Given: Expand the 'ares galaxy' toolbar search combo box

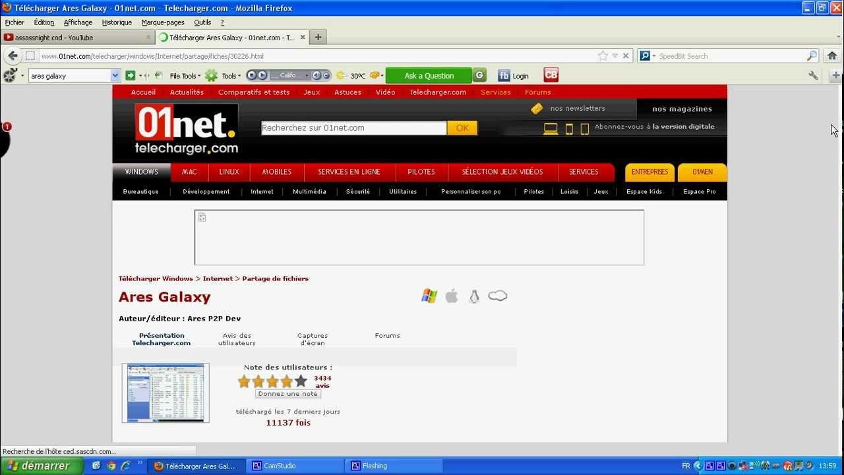Looking at the screenshot, I should coord(115,76).
